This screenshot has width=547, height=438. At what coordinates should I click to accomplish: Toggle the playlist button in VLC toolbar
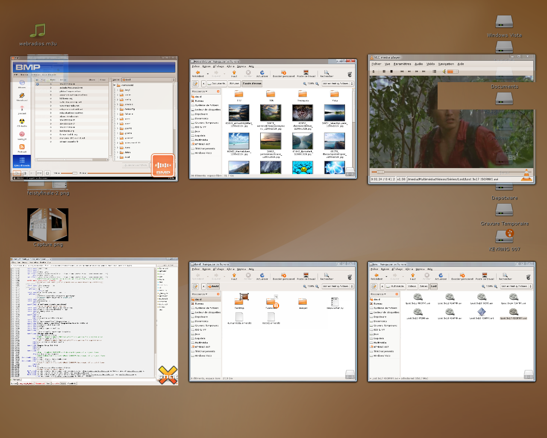[x=434, y=71]
